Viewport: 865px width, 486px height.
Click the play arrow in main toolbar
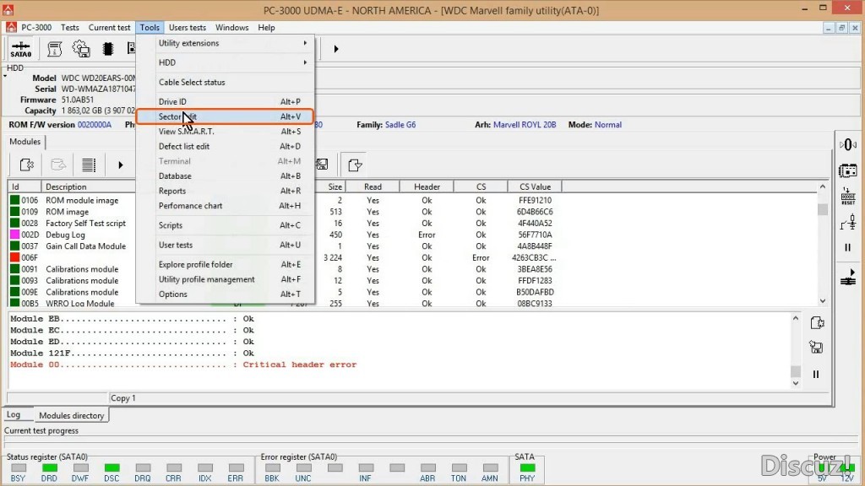(335, 49)
